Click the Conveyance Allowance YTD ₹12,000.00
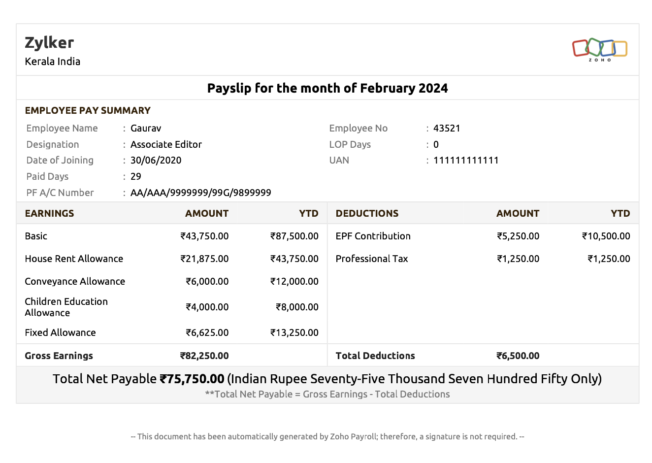Viewport: 652px width, 463px height. (x=294, y=281)
